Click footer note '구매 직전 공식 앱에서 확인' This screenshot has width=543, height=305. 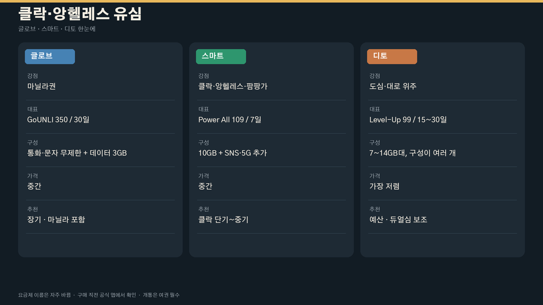pyautogui.click(x=107, y=295)
